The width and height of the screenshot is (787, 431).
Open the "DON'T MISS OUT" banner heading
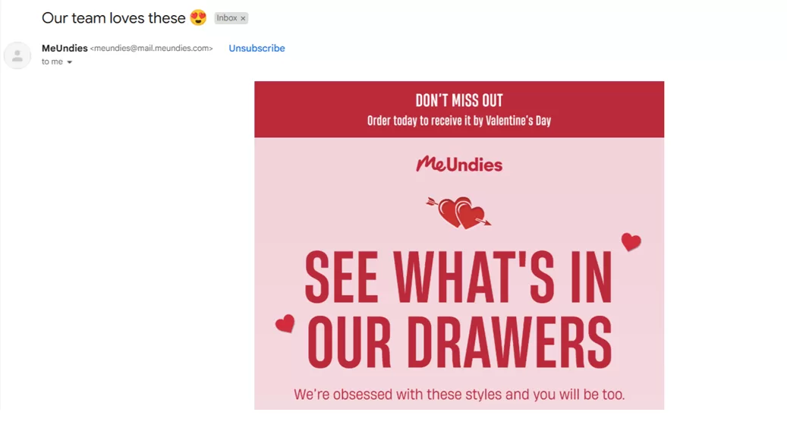(x=459, y=100)
